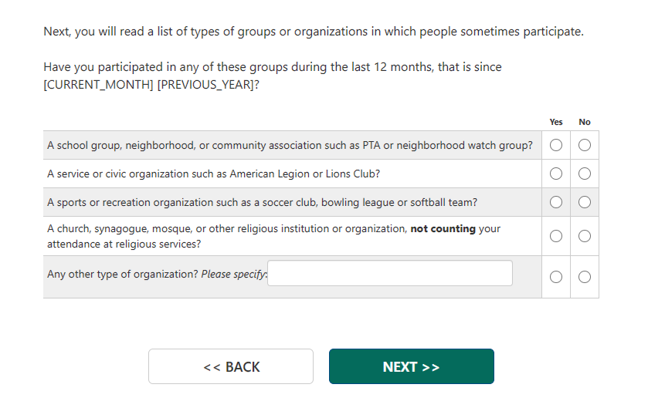Mark Yes for sports or recreation organization
This screenshot has width=648, height=408.
tap(556, 202)
